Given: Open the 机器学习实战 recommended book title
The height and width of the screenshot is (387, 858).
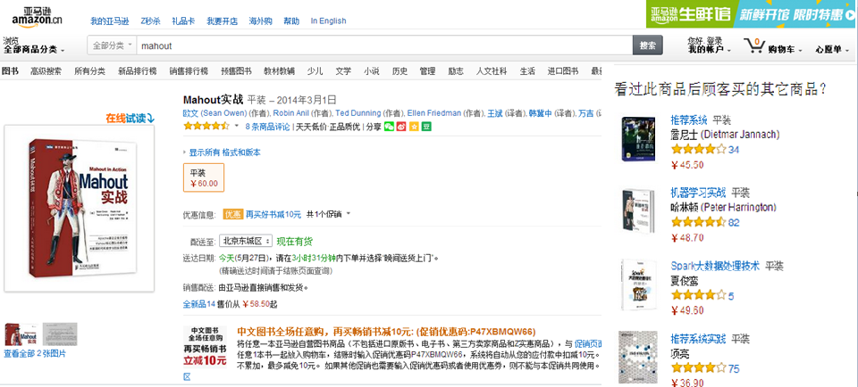Looking at the screenshot, I should [x=698, y=193].
